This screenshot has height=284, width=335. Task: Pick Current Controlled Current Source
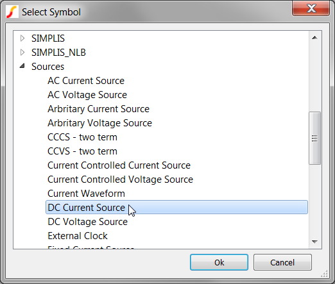119,165
